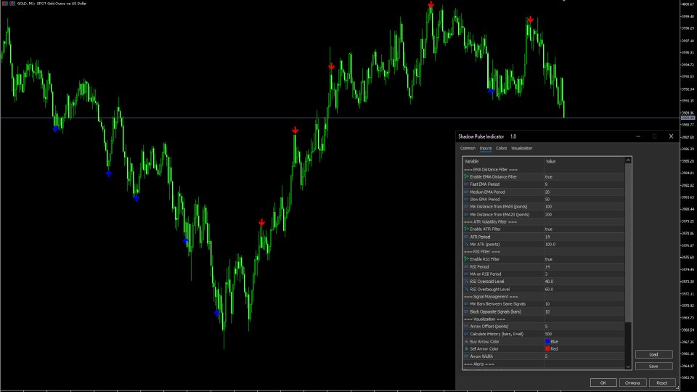Click the integer icon beside RSI Period
The height and width of the screenshot is (392, 697).
pos(466,266)
